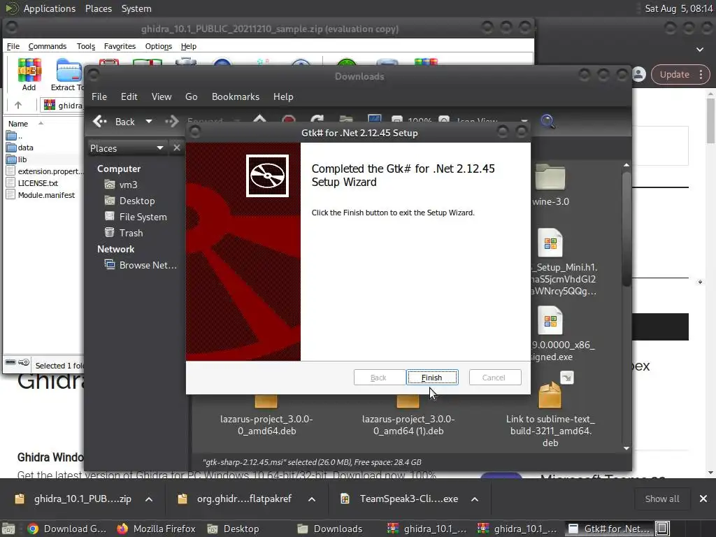The width and height of the screenshot is (716, 537).
Task: Go up one level in WinRAR archive
Action: click(x=18, y=105)
